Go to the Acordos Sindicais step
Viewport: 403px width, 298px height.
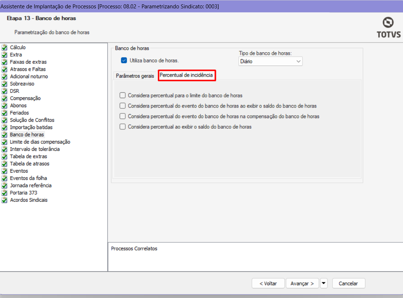click(x=28, y=200)
